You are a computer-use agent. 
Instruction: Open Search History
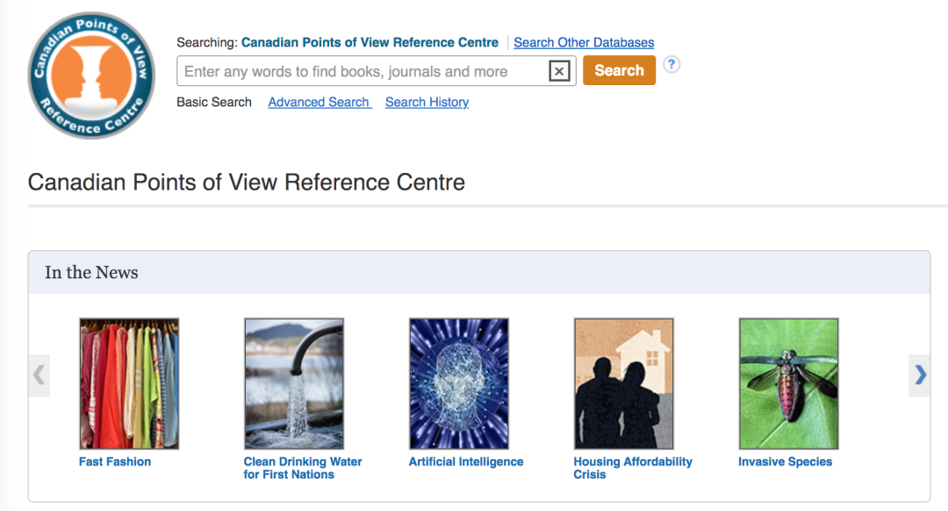[427, 102]
